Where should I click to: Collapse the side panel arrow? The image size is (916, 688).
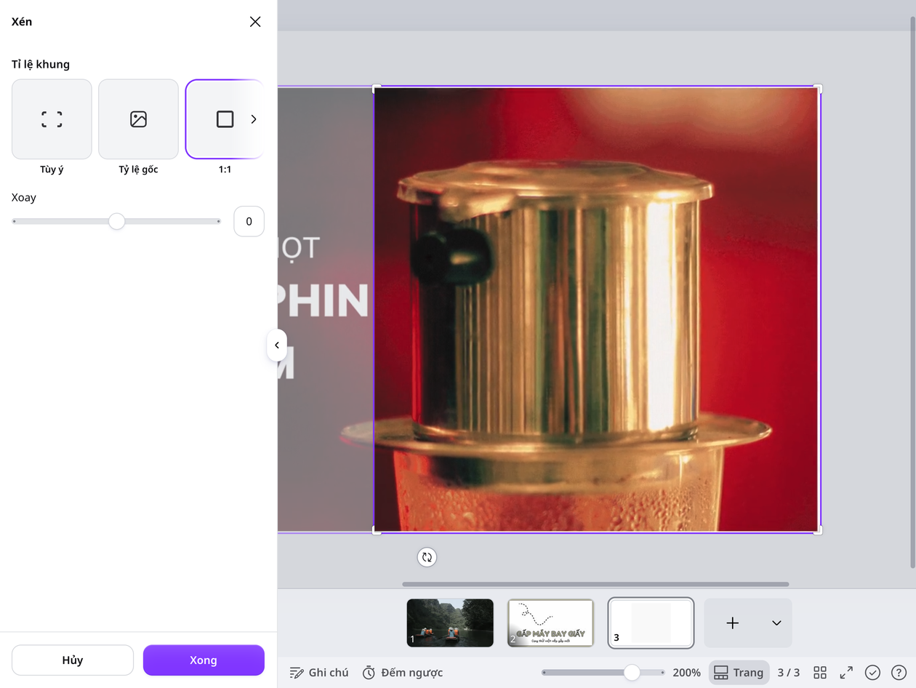pos(277,345)
